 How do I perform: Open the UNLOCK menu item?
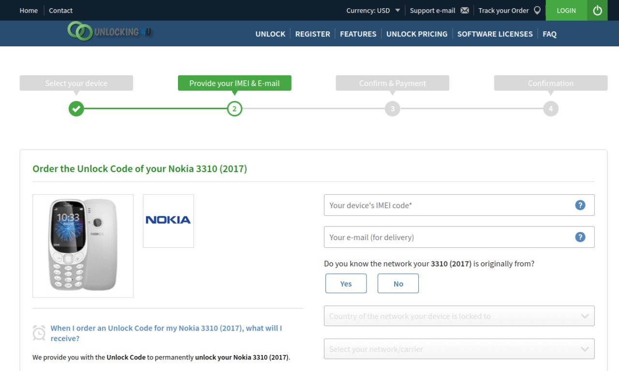[x=270, y=34]
